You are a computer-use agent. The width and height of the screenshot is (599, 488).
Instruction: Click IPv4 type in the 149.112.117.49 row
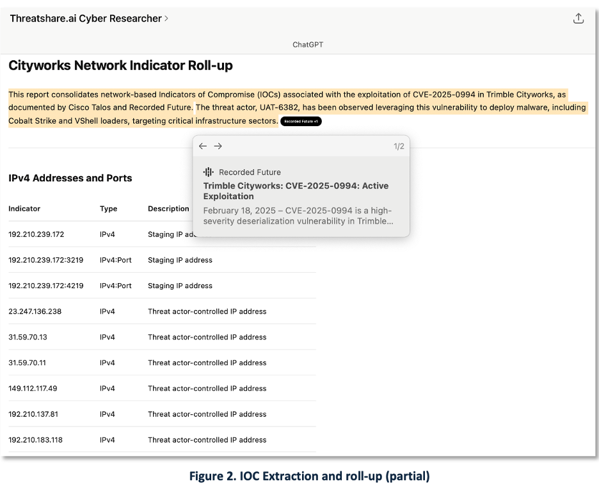pos(108,388)
